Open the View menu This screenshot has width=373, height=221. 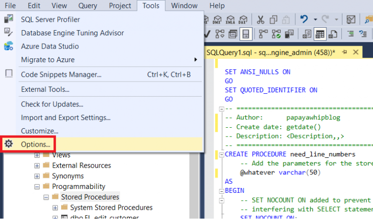pyautogui.click(x=59, y=5)
